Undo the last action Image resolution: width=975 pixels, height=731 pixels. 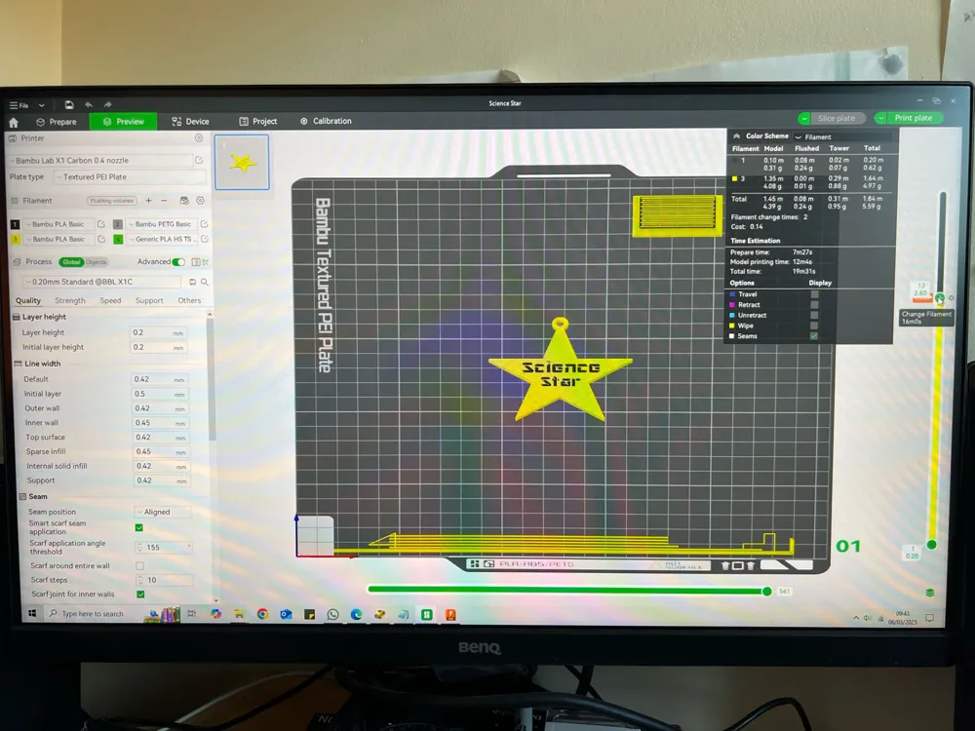(89, 104)
